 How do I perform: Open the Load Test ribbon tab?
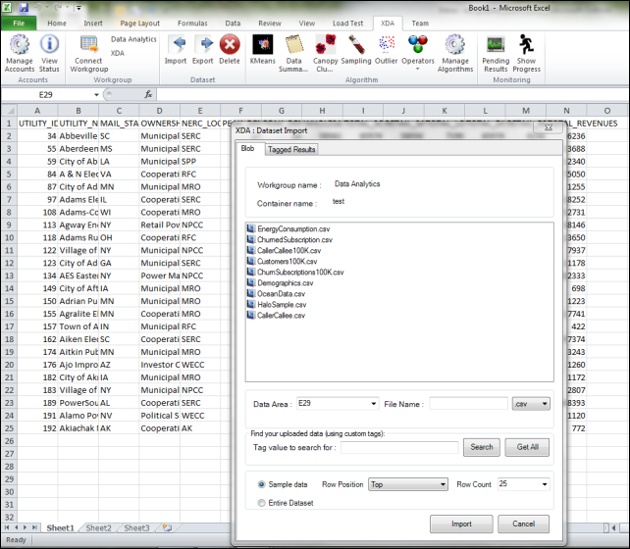point(347,23)
